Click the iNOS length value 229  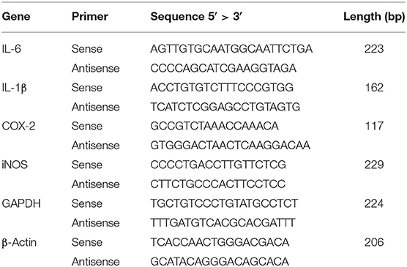(x=374, y=165)
